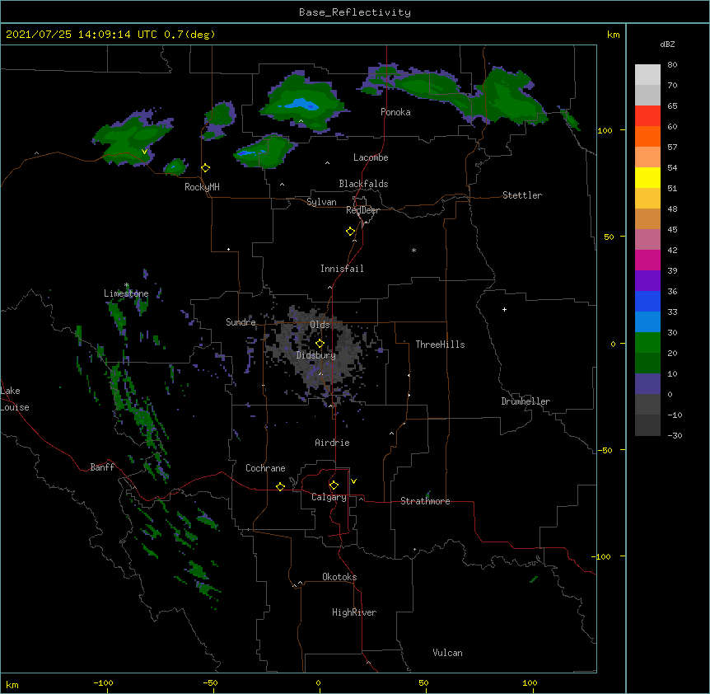This screenshot has width=710, height=694.
Task: Click the Limestone label
Action: [x=126, y=293]
